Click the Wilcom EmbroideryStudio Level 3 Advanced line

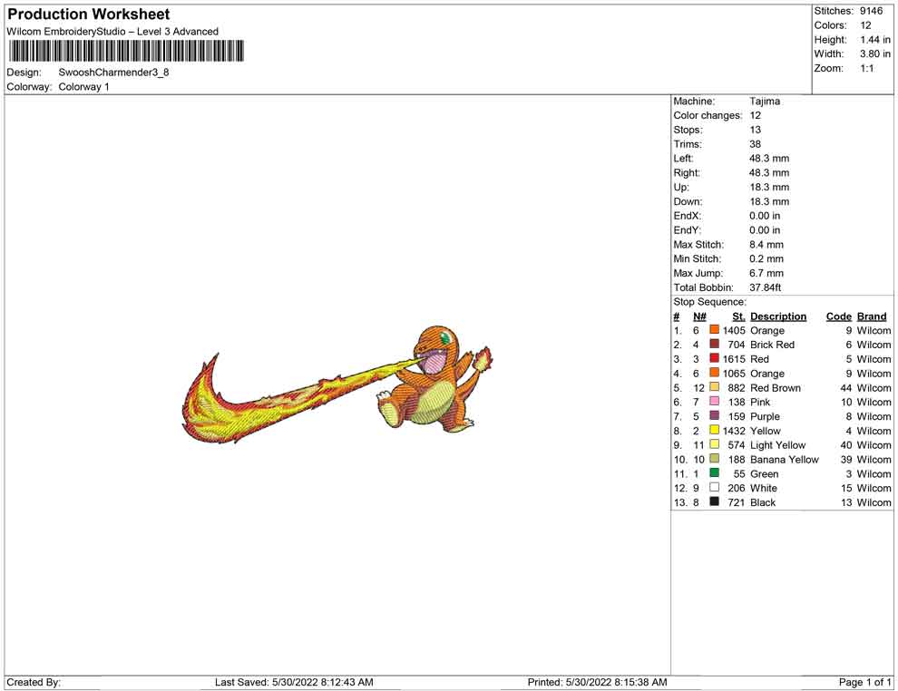click(112, 32)
